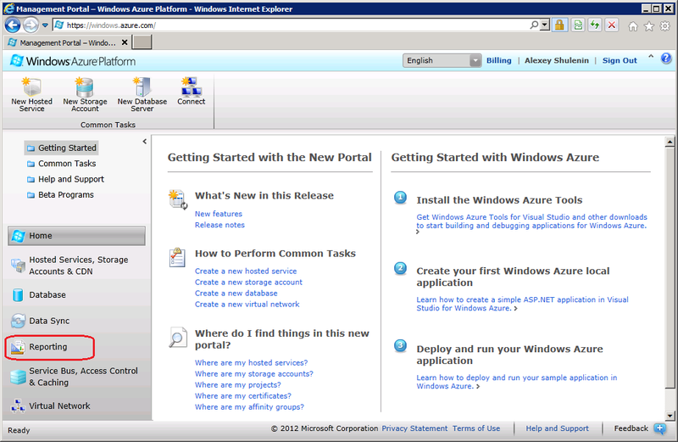The width and height of the screenshot is (678, 442).
Task: Open the New features link
Action: coord(219,214)
